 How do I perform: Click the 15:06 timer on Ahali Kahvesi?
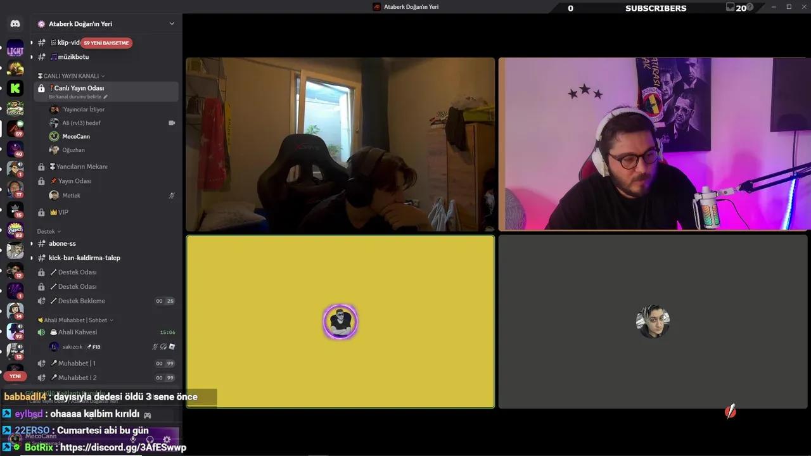[x=167, y=332]
